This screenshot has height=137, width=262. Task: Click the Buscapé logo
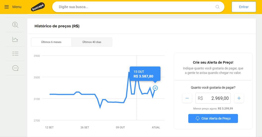38,7
